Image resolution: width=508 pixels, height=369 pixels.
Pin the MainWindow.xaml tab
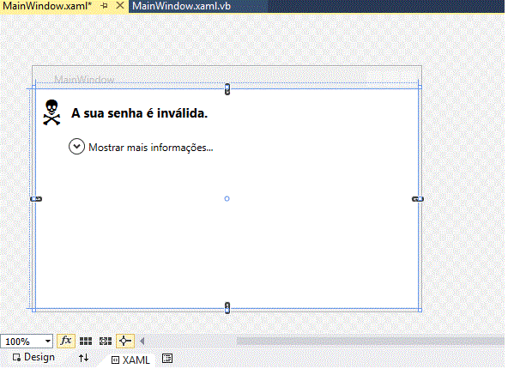pos(105,5)
